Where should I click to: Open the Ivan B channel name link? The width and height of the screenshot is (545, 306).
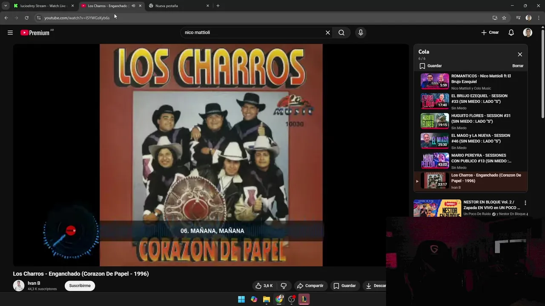(34, 283)
